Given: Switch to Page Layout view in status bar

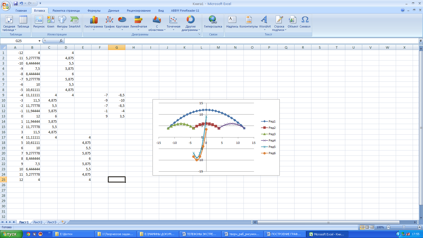Looking at the screenshot, I should point(367,227).
